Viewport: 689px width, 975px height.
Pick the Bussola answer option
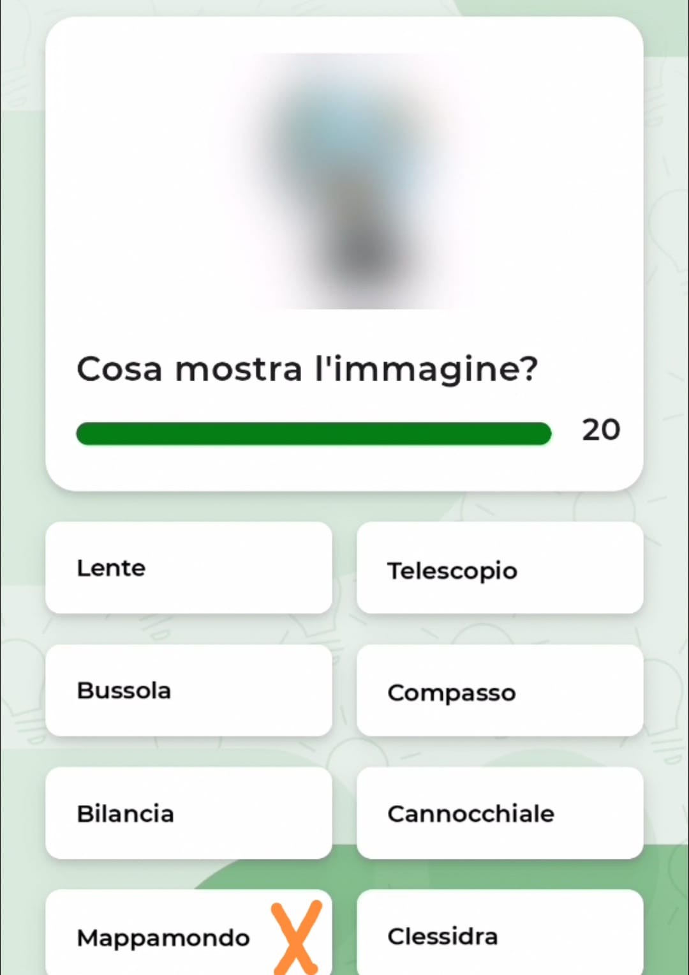click(x=188, y=690)
